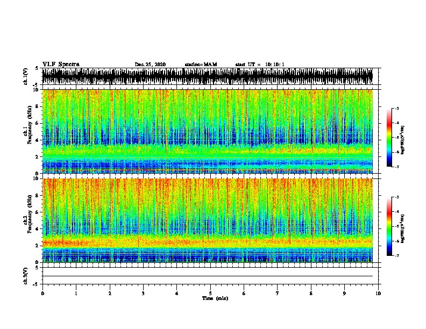Click the "-7" label on ch.2 color bar
The image size is (426, 329).
coord(397,255)
